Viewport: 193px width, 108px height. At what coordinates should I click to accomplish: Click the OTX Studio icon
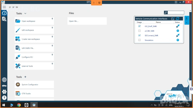(x=18, y=93)
